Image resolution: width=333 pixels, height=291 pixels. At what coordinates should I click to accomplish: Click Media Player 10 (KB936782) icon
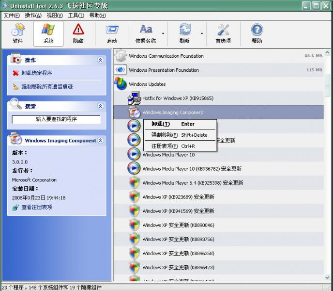134,168
